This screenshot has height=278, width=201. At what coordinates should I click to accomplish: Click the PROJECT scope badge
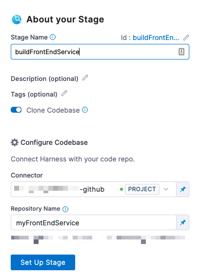pos(142,189)
